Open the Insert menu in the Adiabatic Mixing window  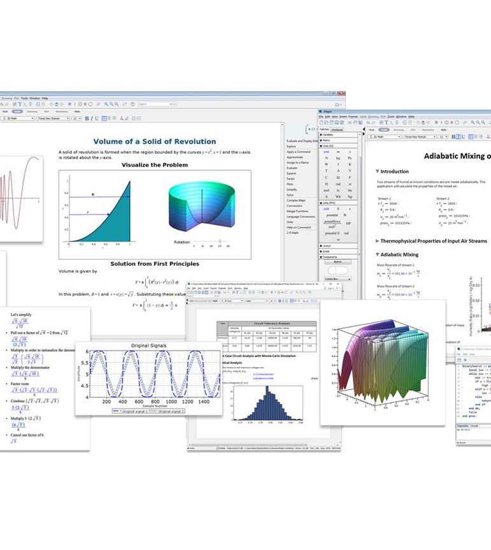pyautogui.click(x=343, y=117)
